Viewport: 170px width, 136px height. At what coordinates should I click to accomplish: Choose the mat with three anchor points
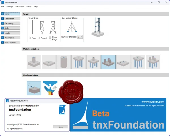[x=123, y=62]
